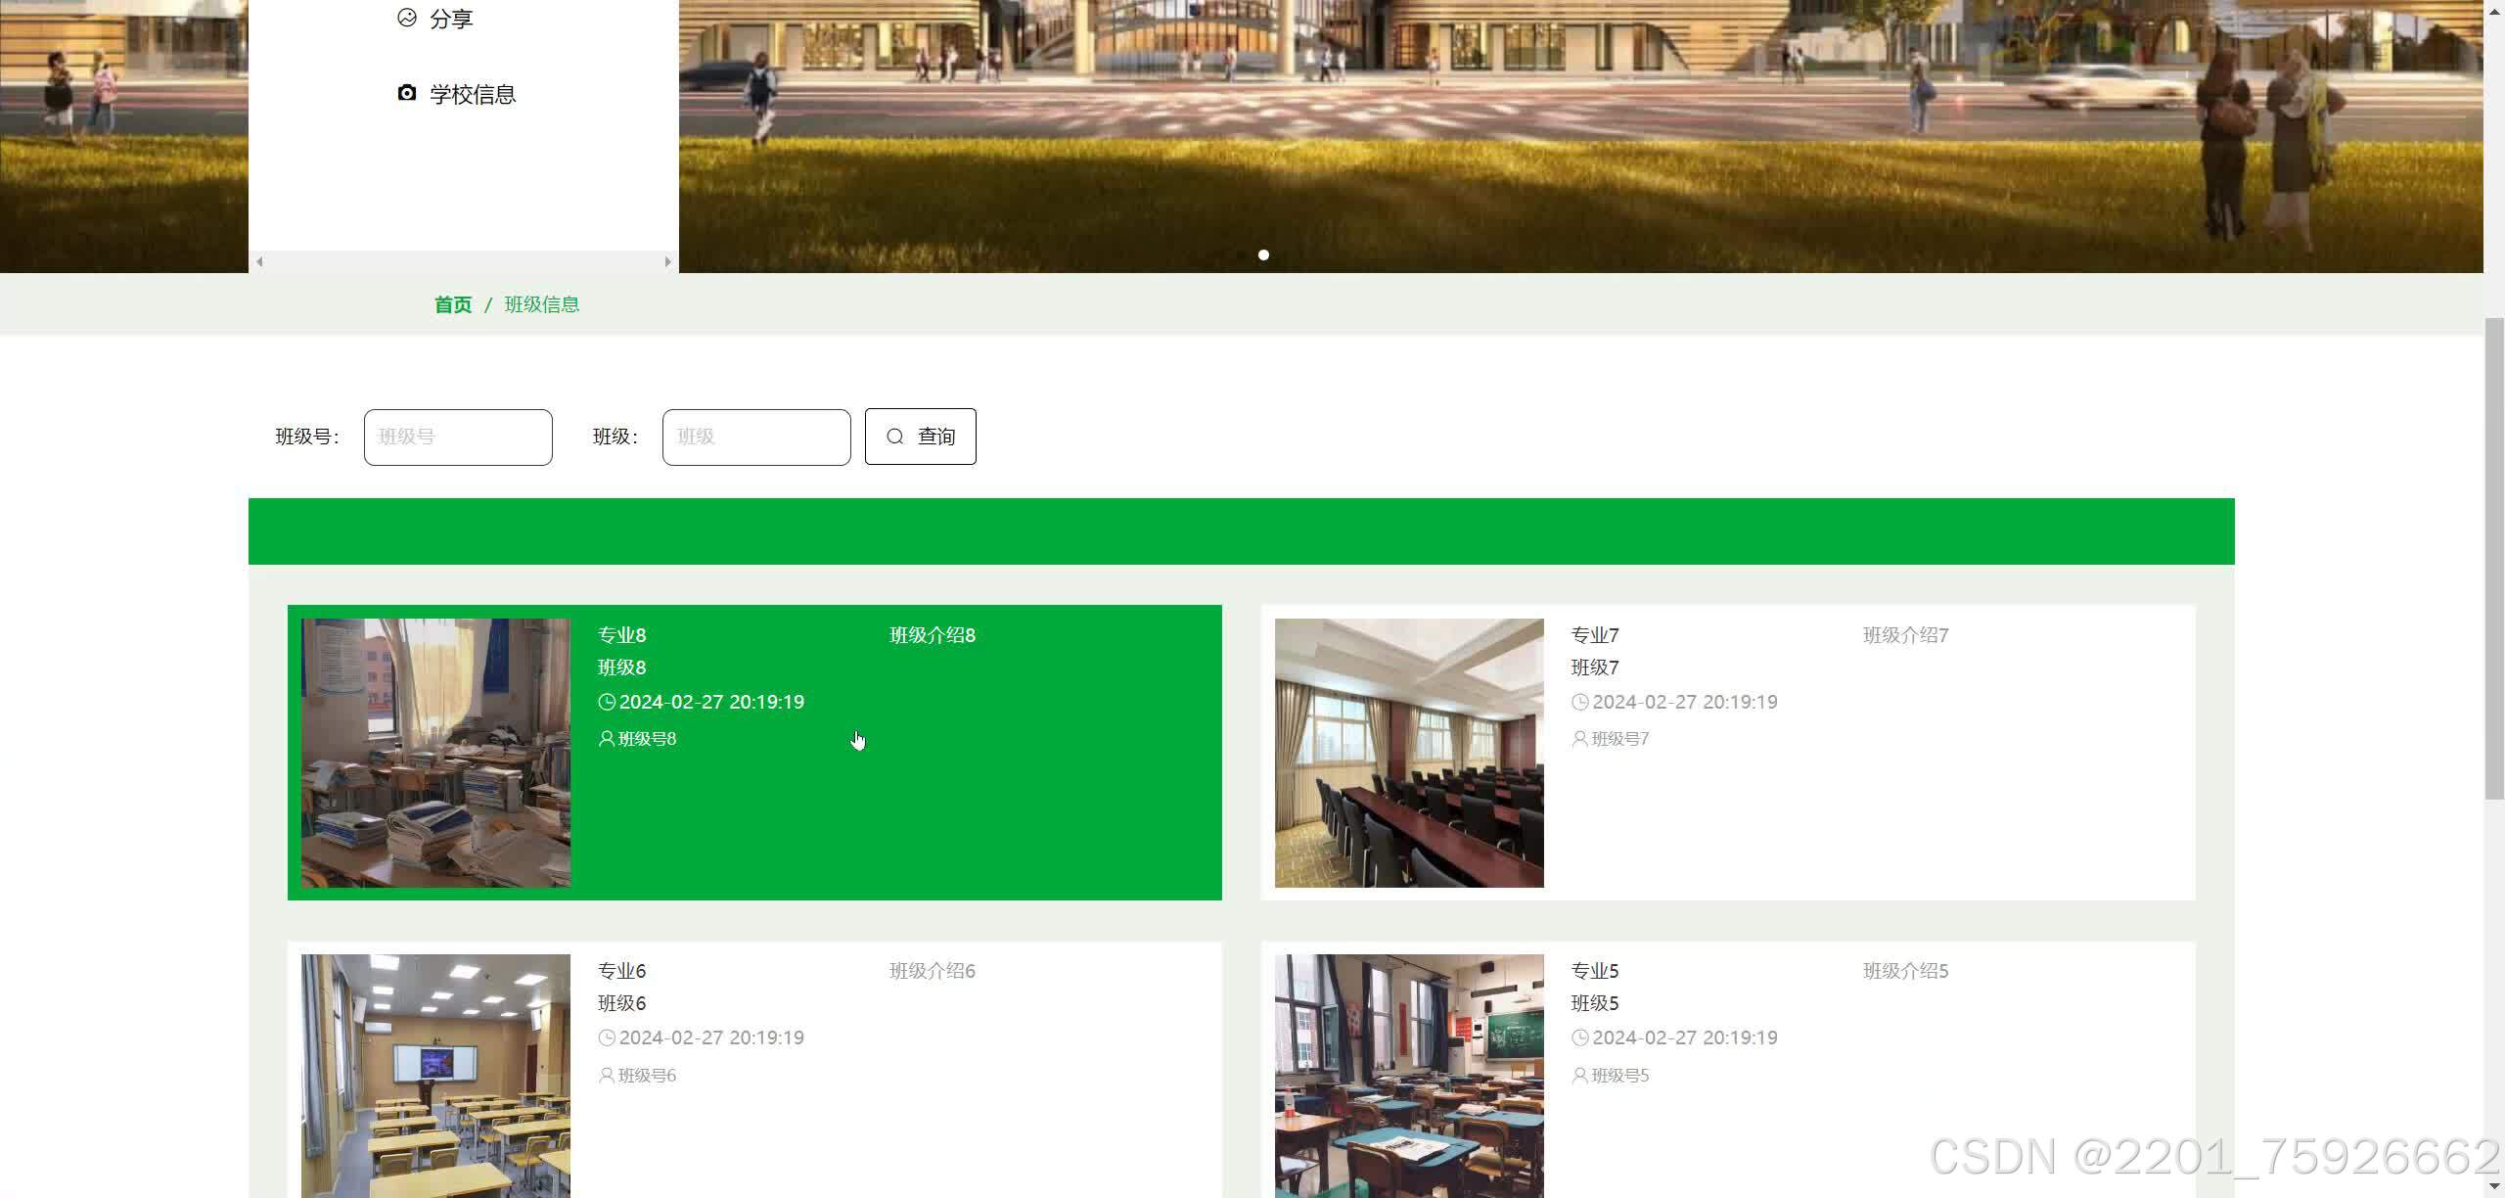This screenshot has width=2505, height=1198.
Task: Focus the 班级 search input field
Action: click(x=756, y=437)
